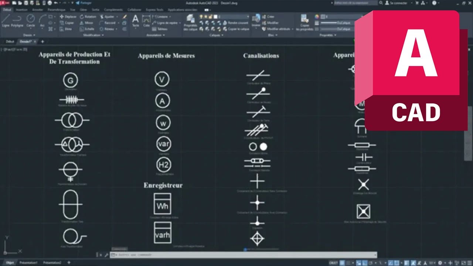Click the Print icon in quick access toolbar

coord(50,3)
